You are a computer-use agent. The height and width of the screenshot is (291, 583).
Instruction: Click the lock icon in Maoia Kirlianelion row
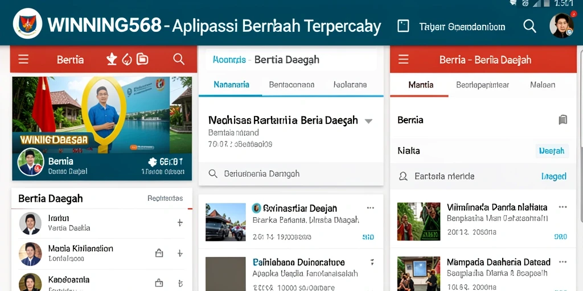click(159, 253)
